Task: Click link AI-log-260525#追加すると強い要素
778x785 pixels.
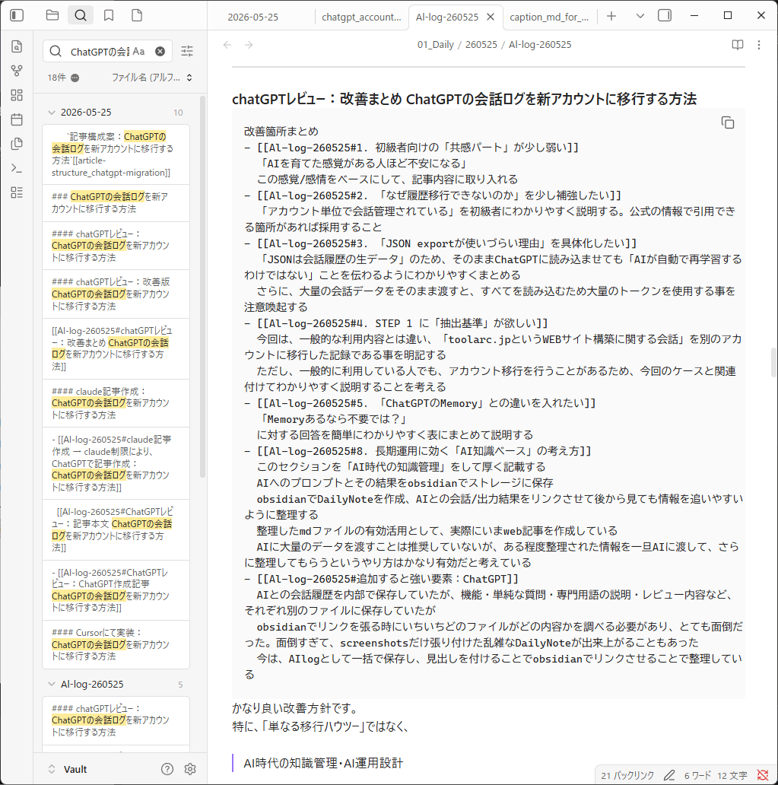Action: 388,579
